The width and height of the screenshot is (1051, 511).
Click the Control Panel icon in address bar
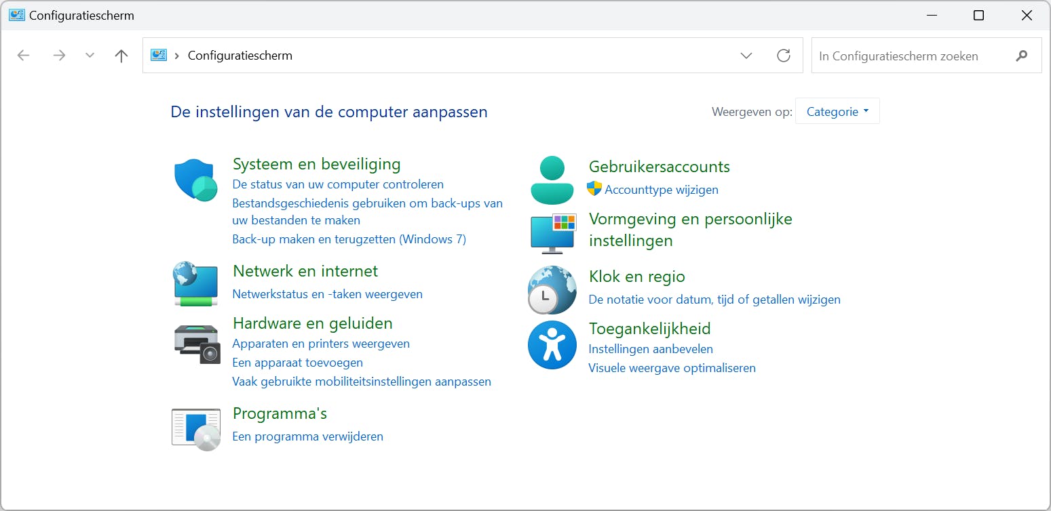(159, 56)
